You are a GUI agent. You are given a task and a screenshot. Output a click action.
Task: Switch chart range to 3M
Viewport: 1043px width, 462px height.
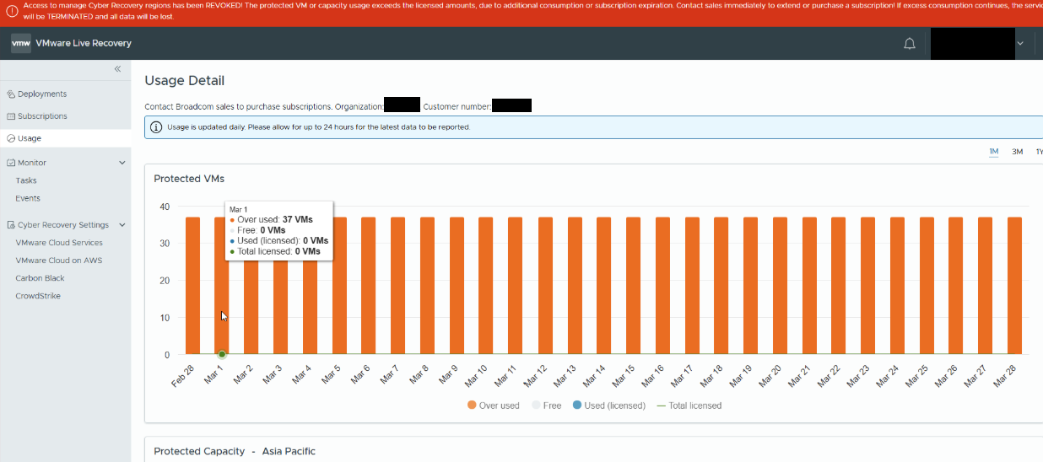pos(1017,152)
